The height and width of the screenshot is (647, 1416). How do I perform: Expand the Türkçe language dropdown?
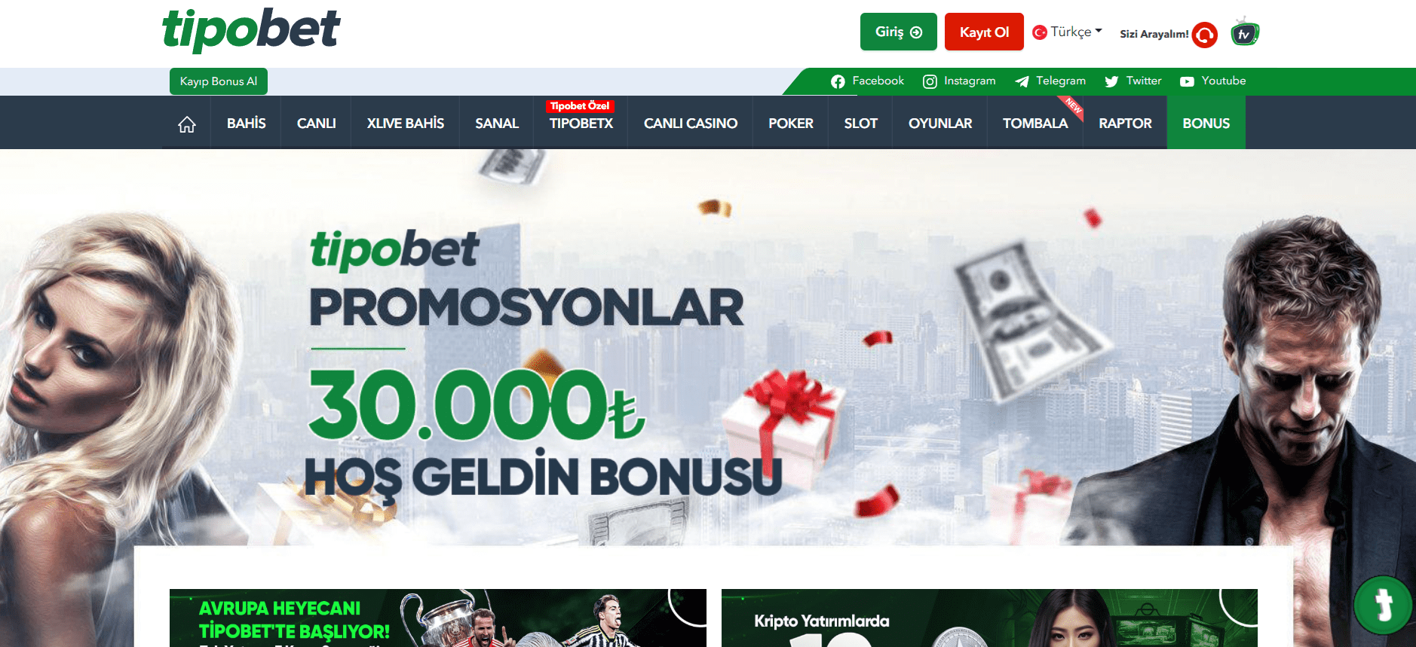tap(1067, 32)
